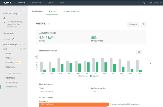The height and width of the screenshot is (107, 163).
Task: Click the New Simulation link
Action: coord(72,11)
